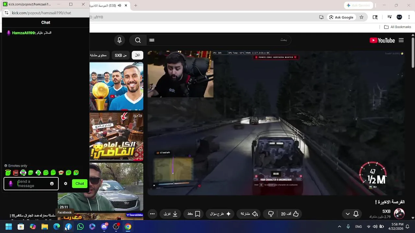Click HamzaAli199 username in chat
The width and height of the screenshot is (415, 233).
[23, 33]
